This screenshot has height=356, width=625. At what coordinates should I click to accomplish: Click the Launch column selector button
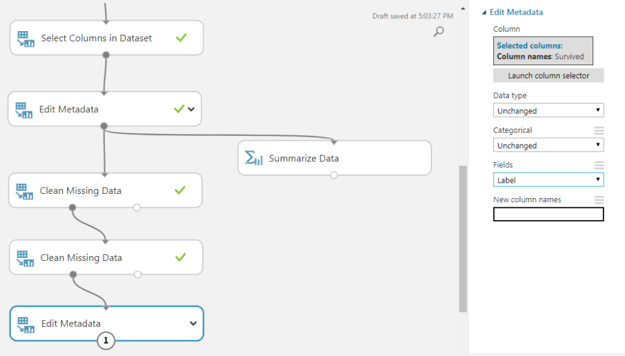pos(548,76)
